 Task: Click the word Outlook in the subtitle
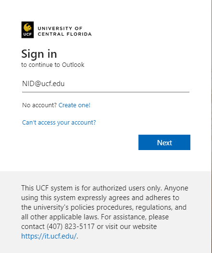pyautogui.click(x=73, y=65)
